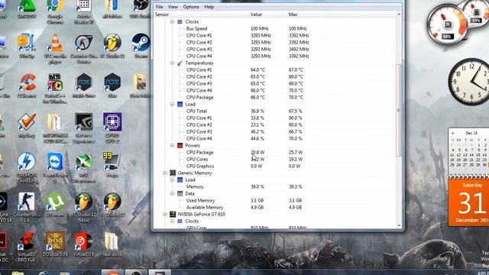Open the View menu
This screenshot has width=489, height=275.
pos(173,7)
